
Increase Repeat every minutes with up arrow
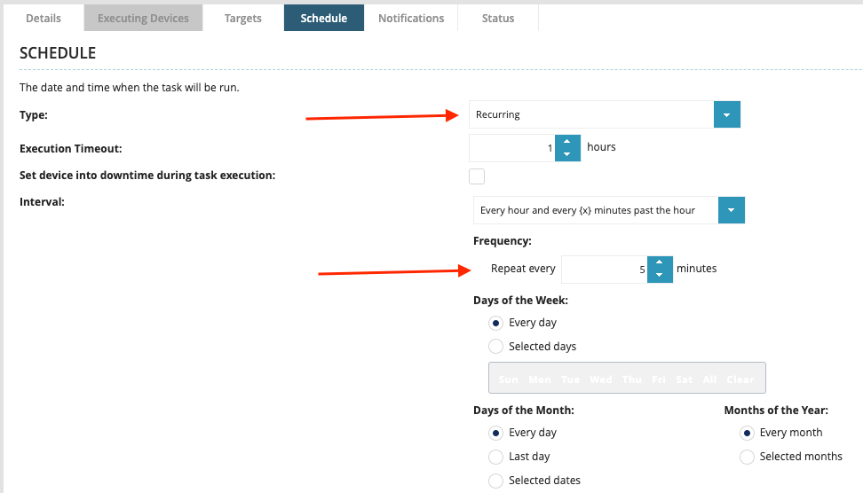click(660, 263)
